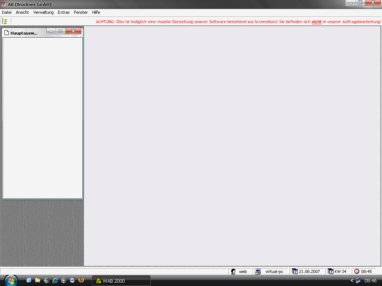Open the Windows Start orb
382x286 pixels.
pyautogui.click(x=11, y=281)
